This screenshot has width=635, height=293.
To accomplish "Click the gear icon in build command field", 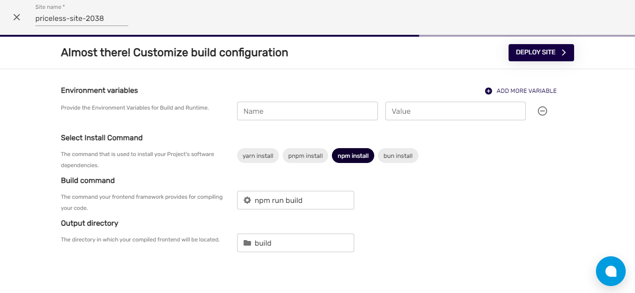I will pos(247,200).
